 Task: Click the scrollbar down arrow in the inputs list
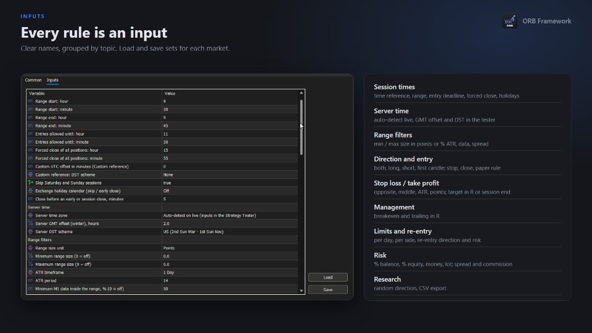tap(302, 290)
